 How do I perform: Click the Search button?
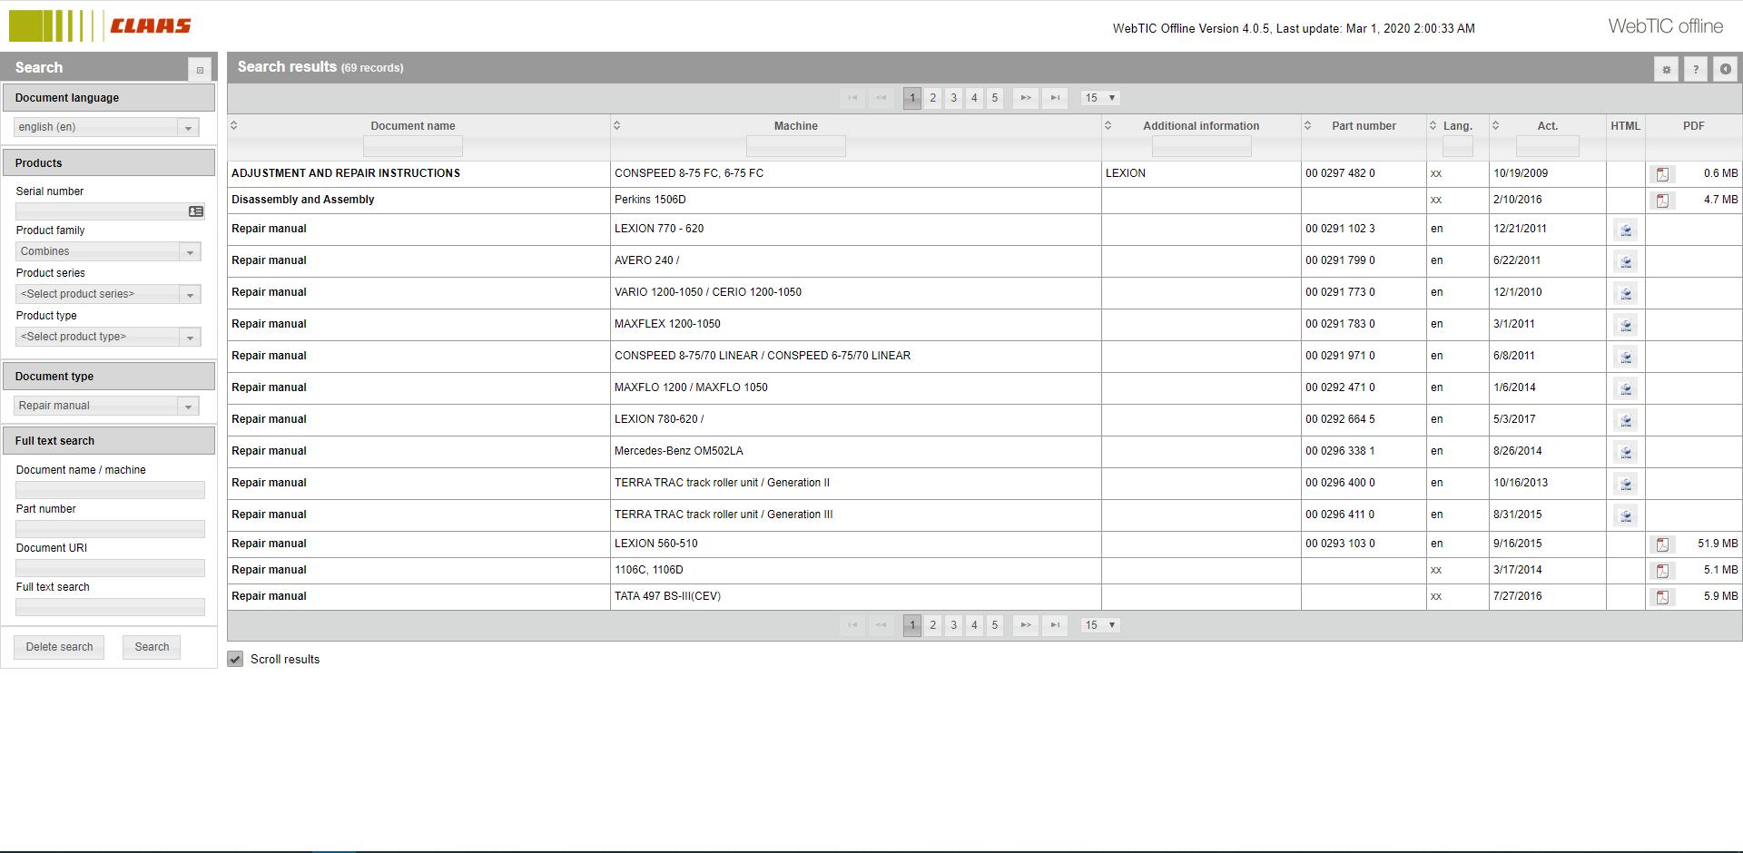(x=151, y=647)
